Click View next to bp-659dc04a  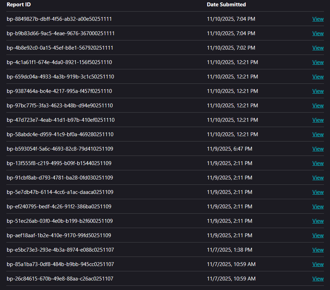318,77
